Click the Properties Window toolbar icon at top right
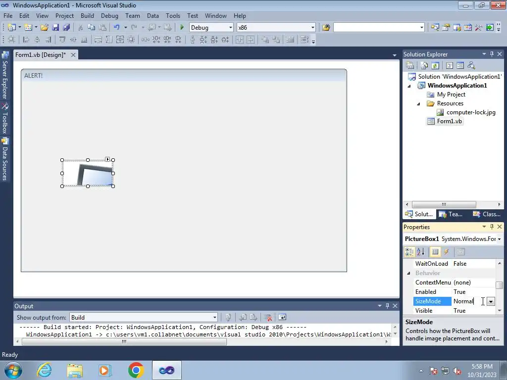This screenshot has width=507, height=380. [446, 28]
